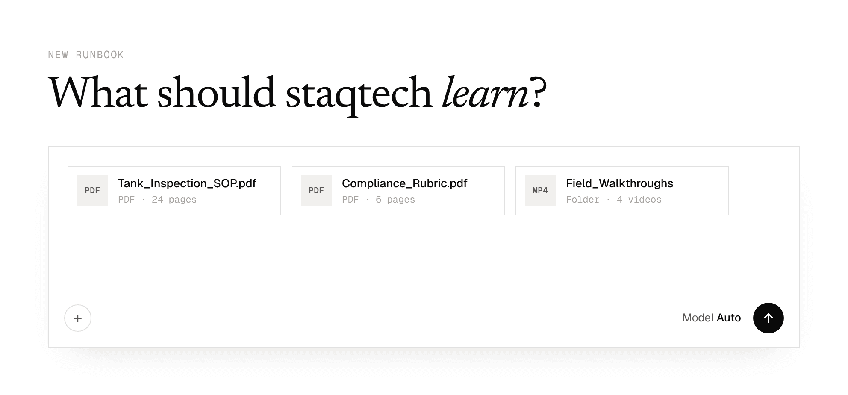Click the PDF badge on Compliance_Rubric.pdf
This screenshot has width=848, height=395.
tap(316, 191)
